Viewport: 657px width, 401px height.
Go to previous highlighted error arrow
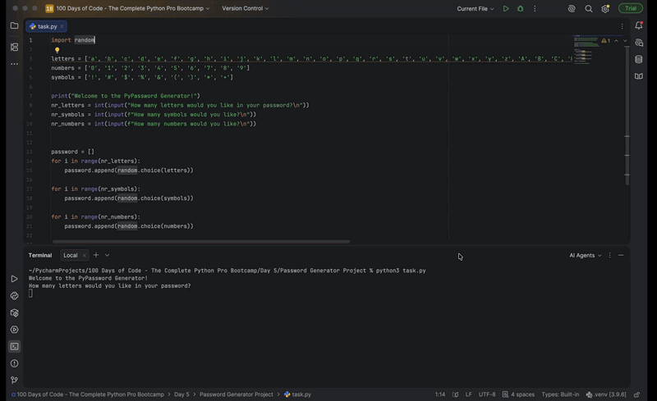616,41
